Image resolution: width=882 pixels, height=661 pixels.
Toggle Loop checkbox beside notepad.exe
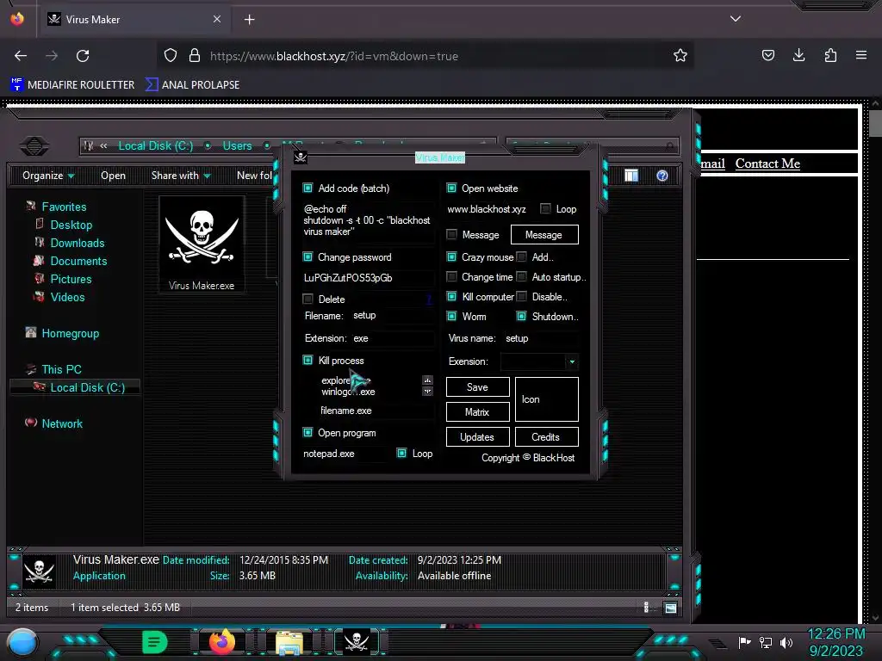click(x=401, y=453)
